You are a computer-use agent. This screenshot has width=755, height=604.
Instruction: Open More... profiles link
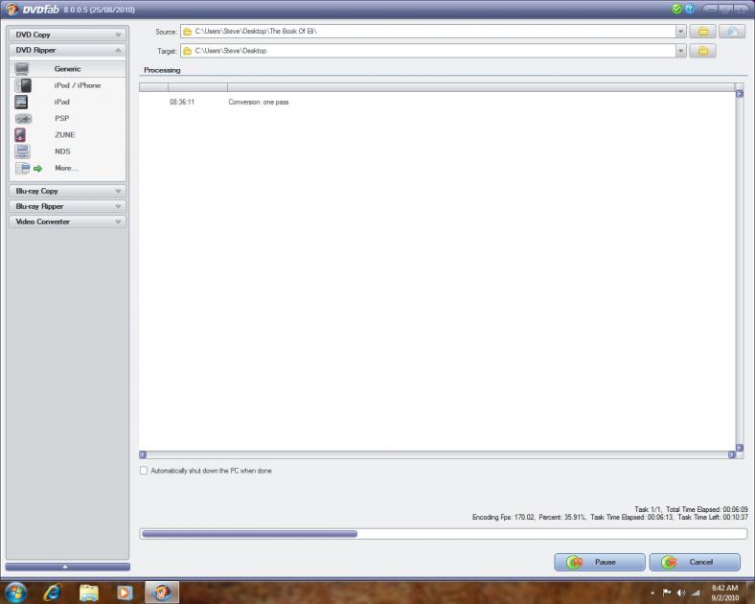(x=66, y=168)
